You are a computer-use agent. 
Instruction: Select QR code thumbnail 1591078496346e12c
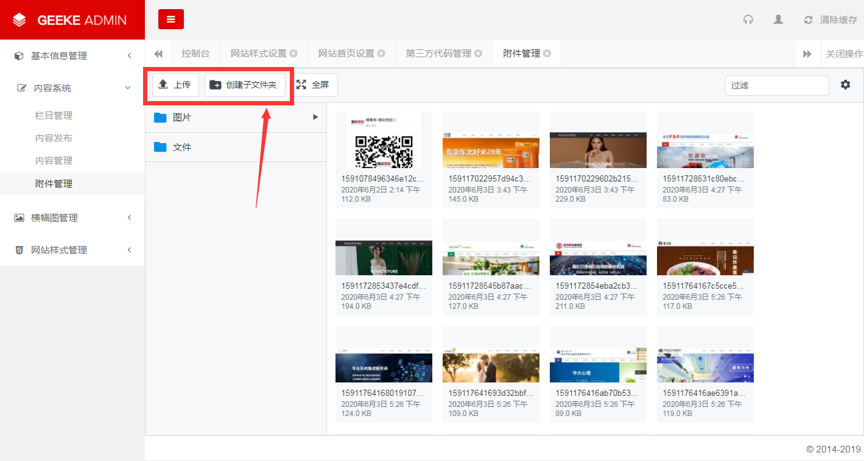point(384,160)
